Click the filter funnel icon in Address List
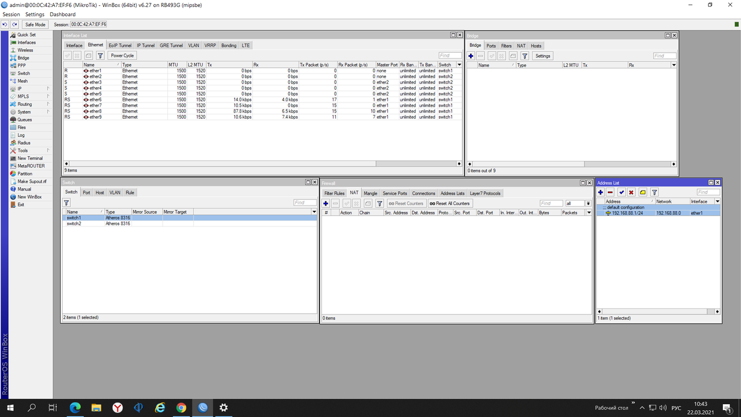 (x=654, y=192)
